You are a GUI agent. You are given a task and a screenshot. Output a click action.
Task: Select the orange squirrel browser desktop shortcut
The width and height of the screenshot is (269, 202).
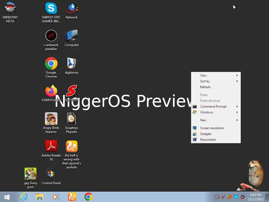71,155
